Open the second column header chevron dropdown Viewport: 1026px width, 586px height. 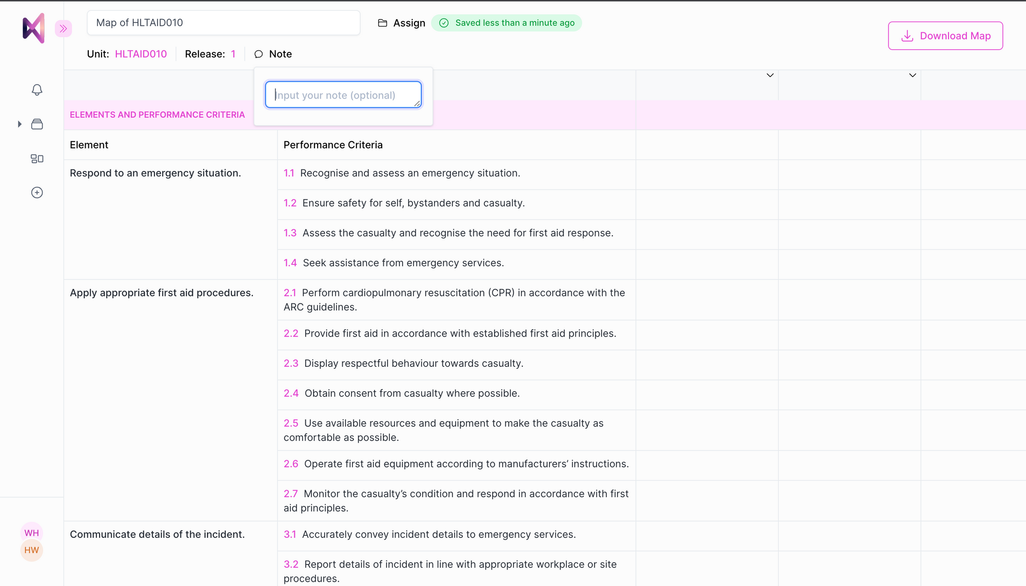(913, 75)
